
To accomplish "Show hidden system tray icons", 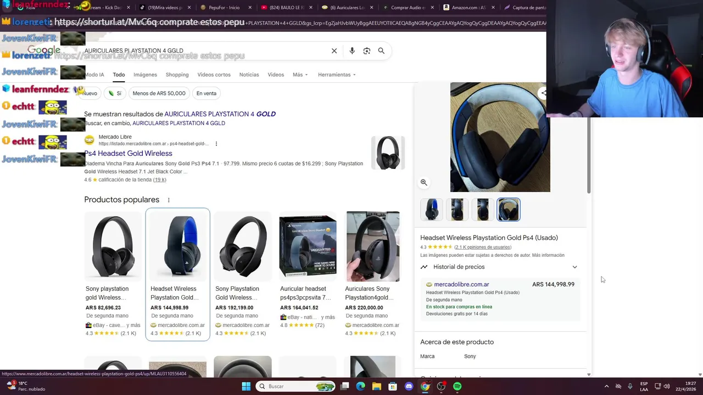I will [x=606, y=386].
